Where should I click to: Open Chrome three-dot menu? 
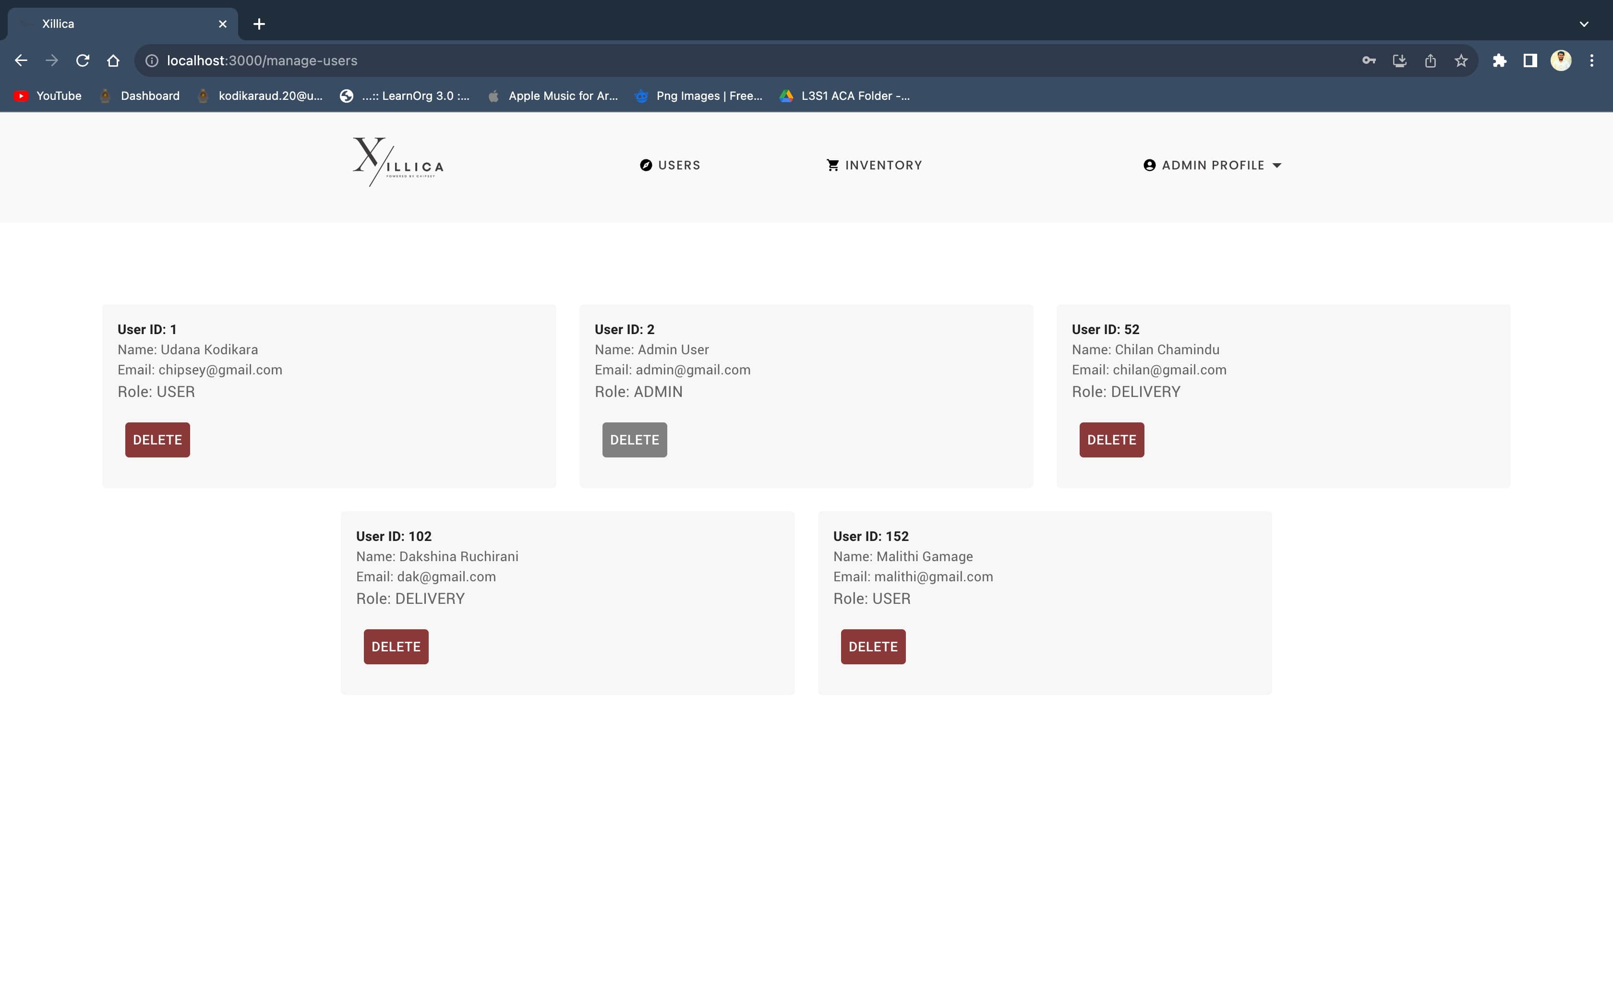coord(1592,60)
